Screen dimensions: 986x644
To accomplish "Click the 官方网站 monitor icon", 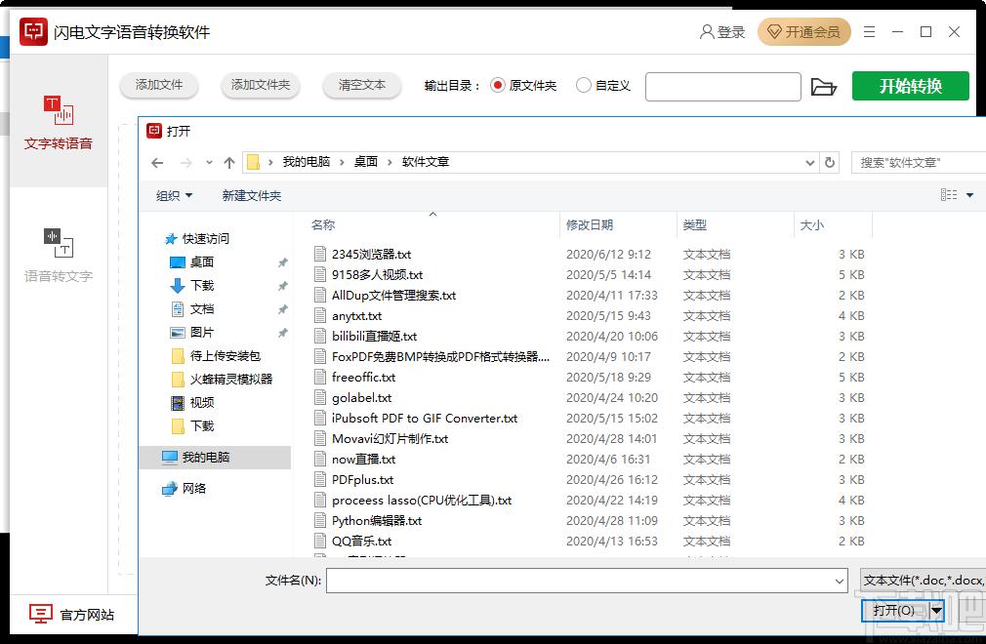I will click(x=41, y=614).
